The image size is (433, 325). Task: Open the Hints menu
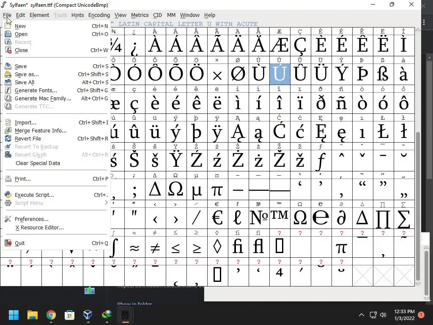coord(78,15)
